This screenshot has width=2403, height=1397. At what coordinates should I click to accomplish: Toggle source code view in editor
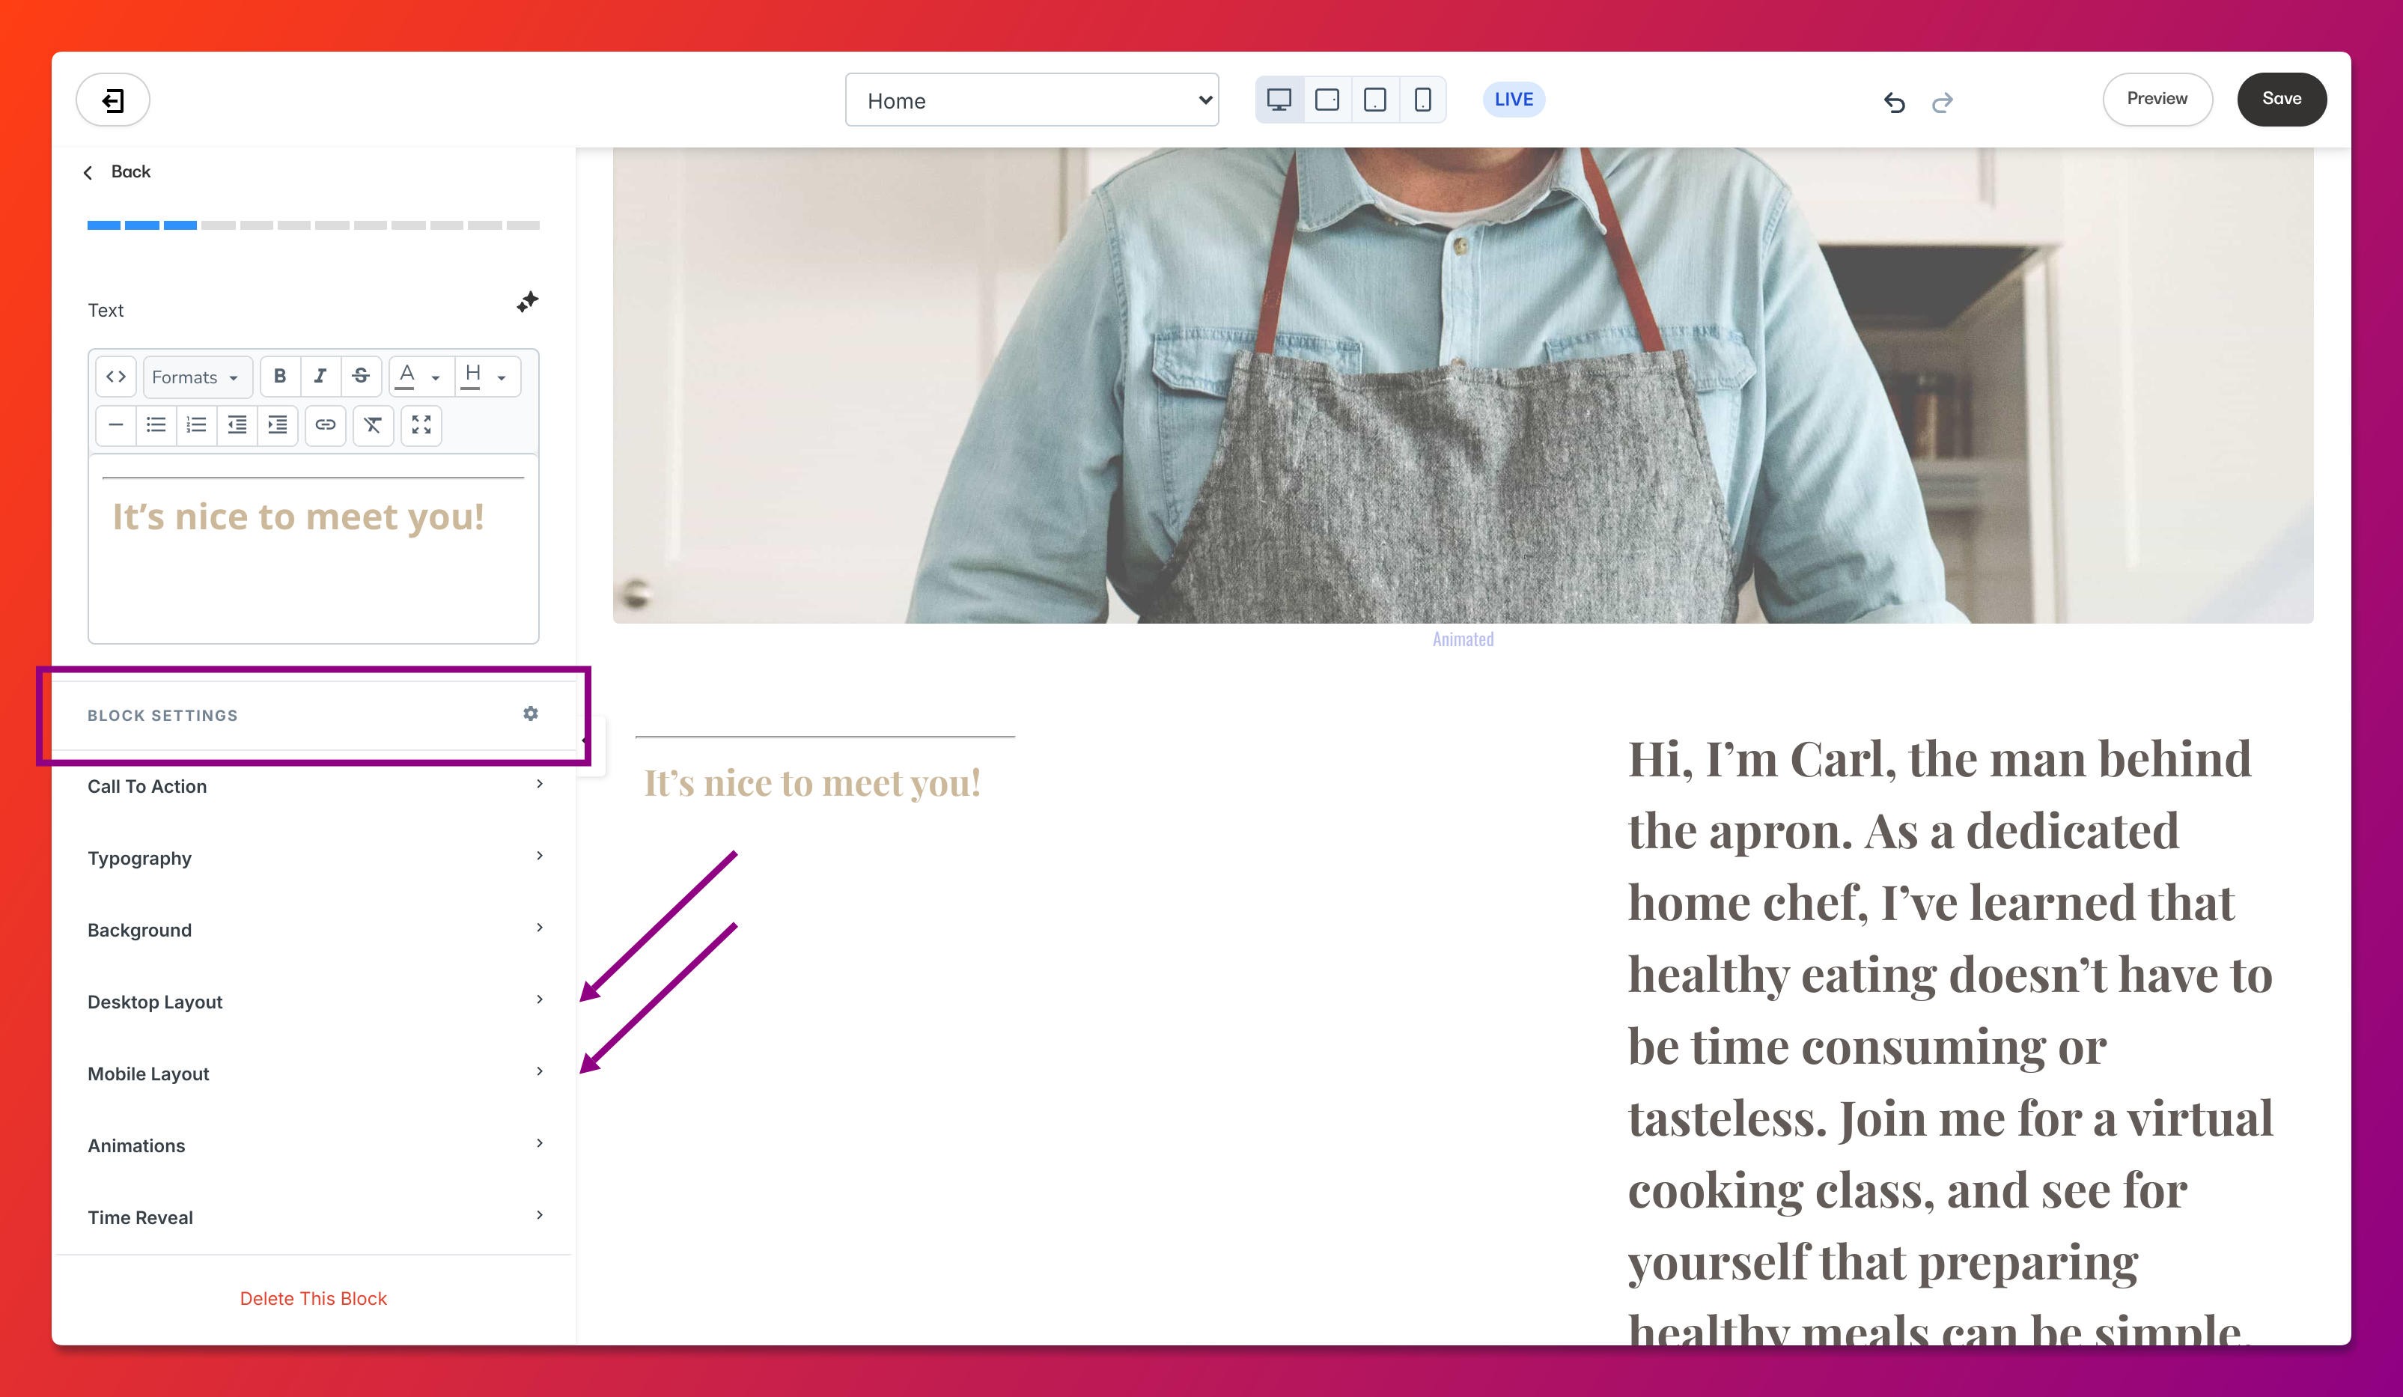pos(116,377)
